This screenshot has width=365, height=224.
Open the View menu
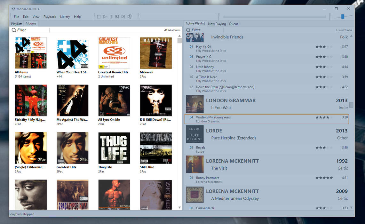tap(36, 17)
